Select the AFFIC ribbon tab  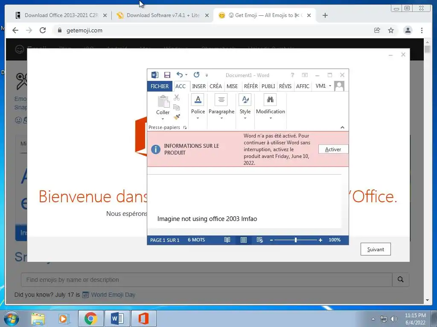(303, 86)
